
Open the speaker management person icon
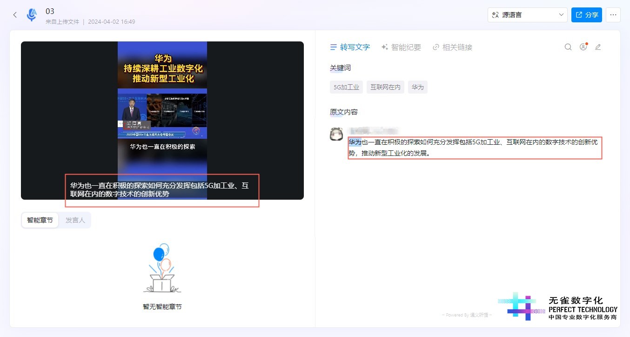click(x=583, y=47)
